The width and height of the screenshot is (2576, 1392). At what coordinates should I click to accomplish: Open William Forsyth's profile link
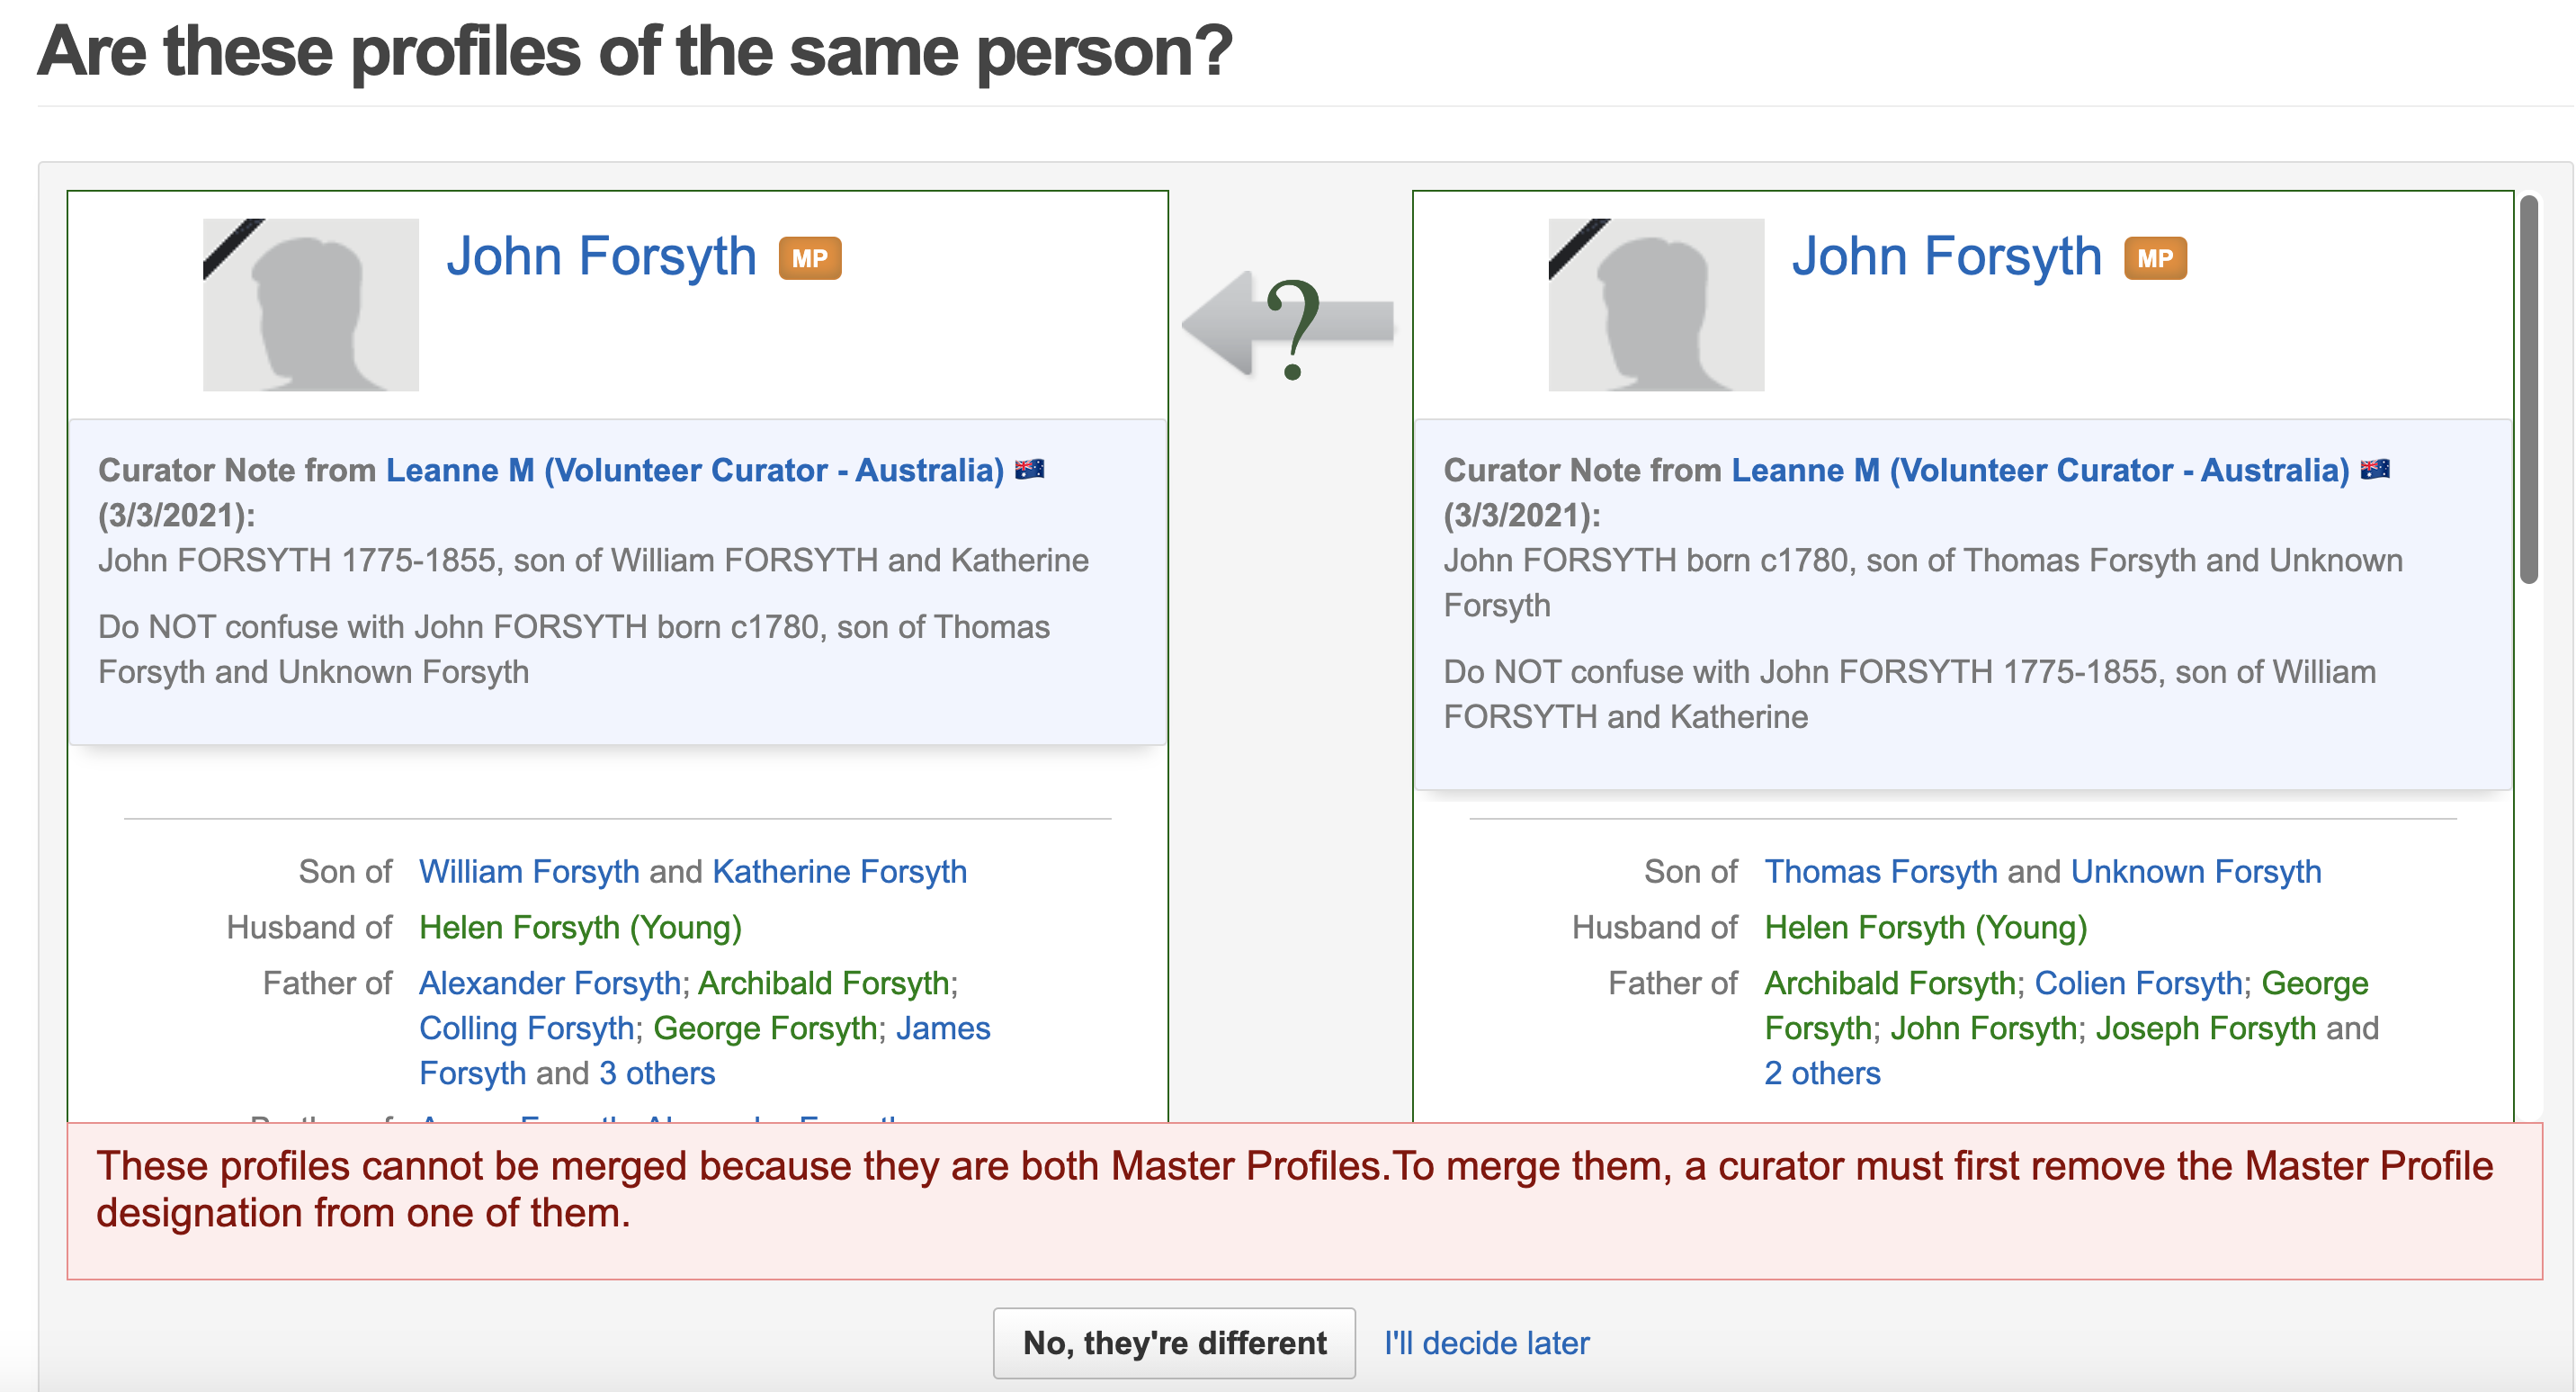point(528,872)
